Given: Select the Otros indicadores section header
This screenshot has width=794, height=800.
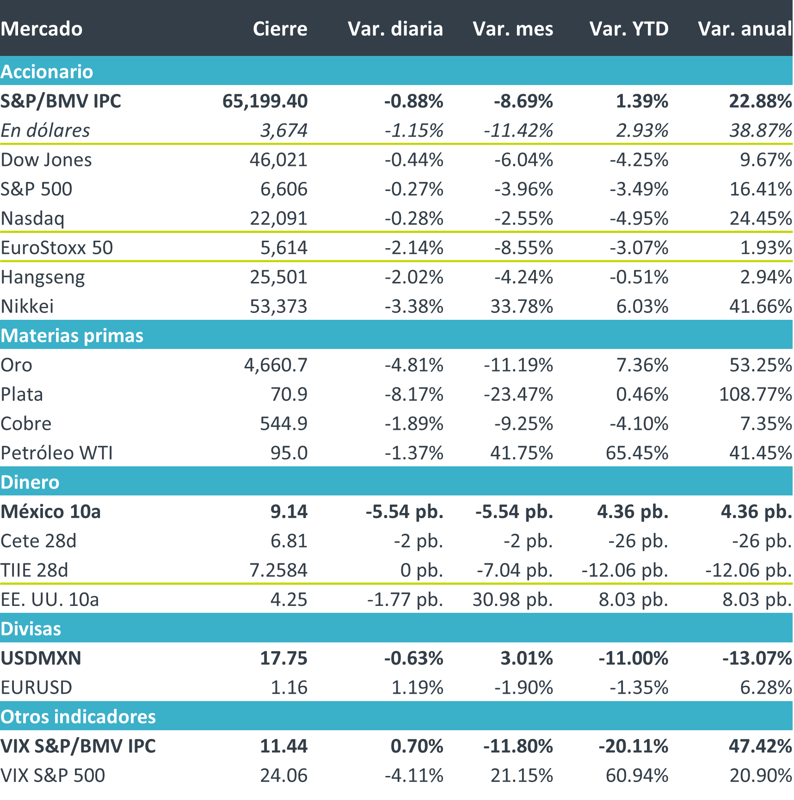Looking at the screenshot, I should (78, 716).
